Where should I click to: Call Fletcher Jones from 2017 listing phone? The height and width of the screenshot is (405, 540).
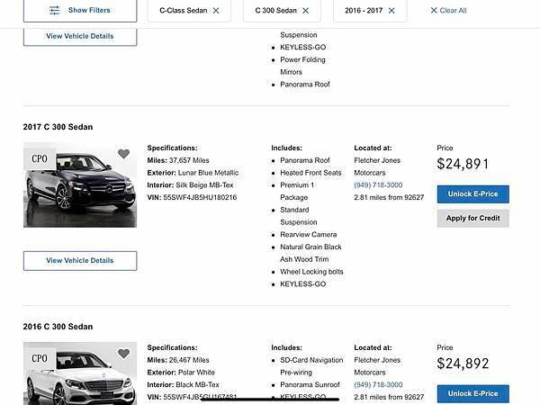point(378,184)
